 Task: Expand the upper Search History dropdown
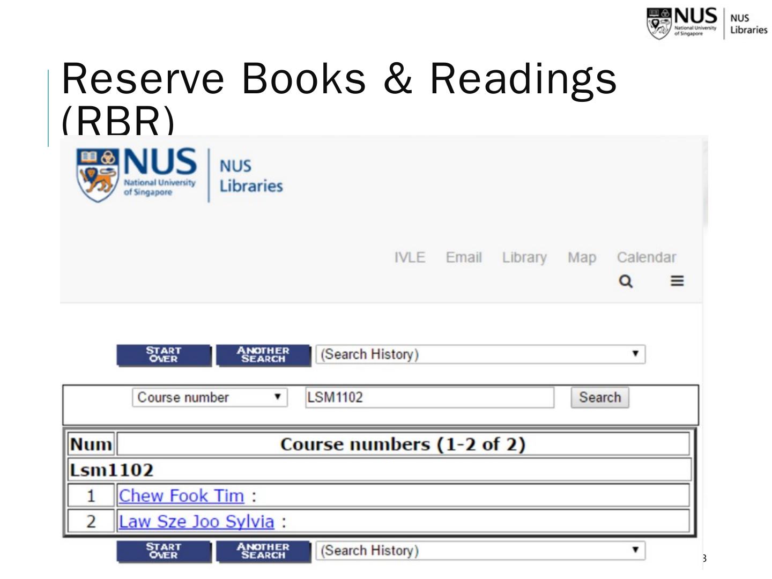pyautogui.click(x=480, y=354)
